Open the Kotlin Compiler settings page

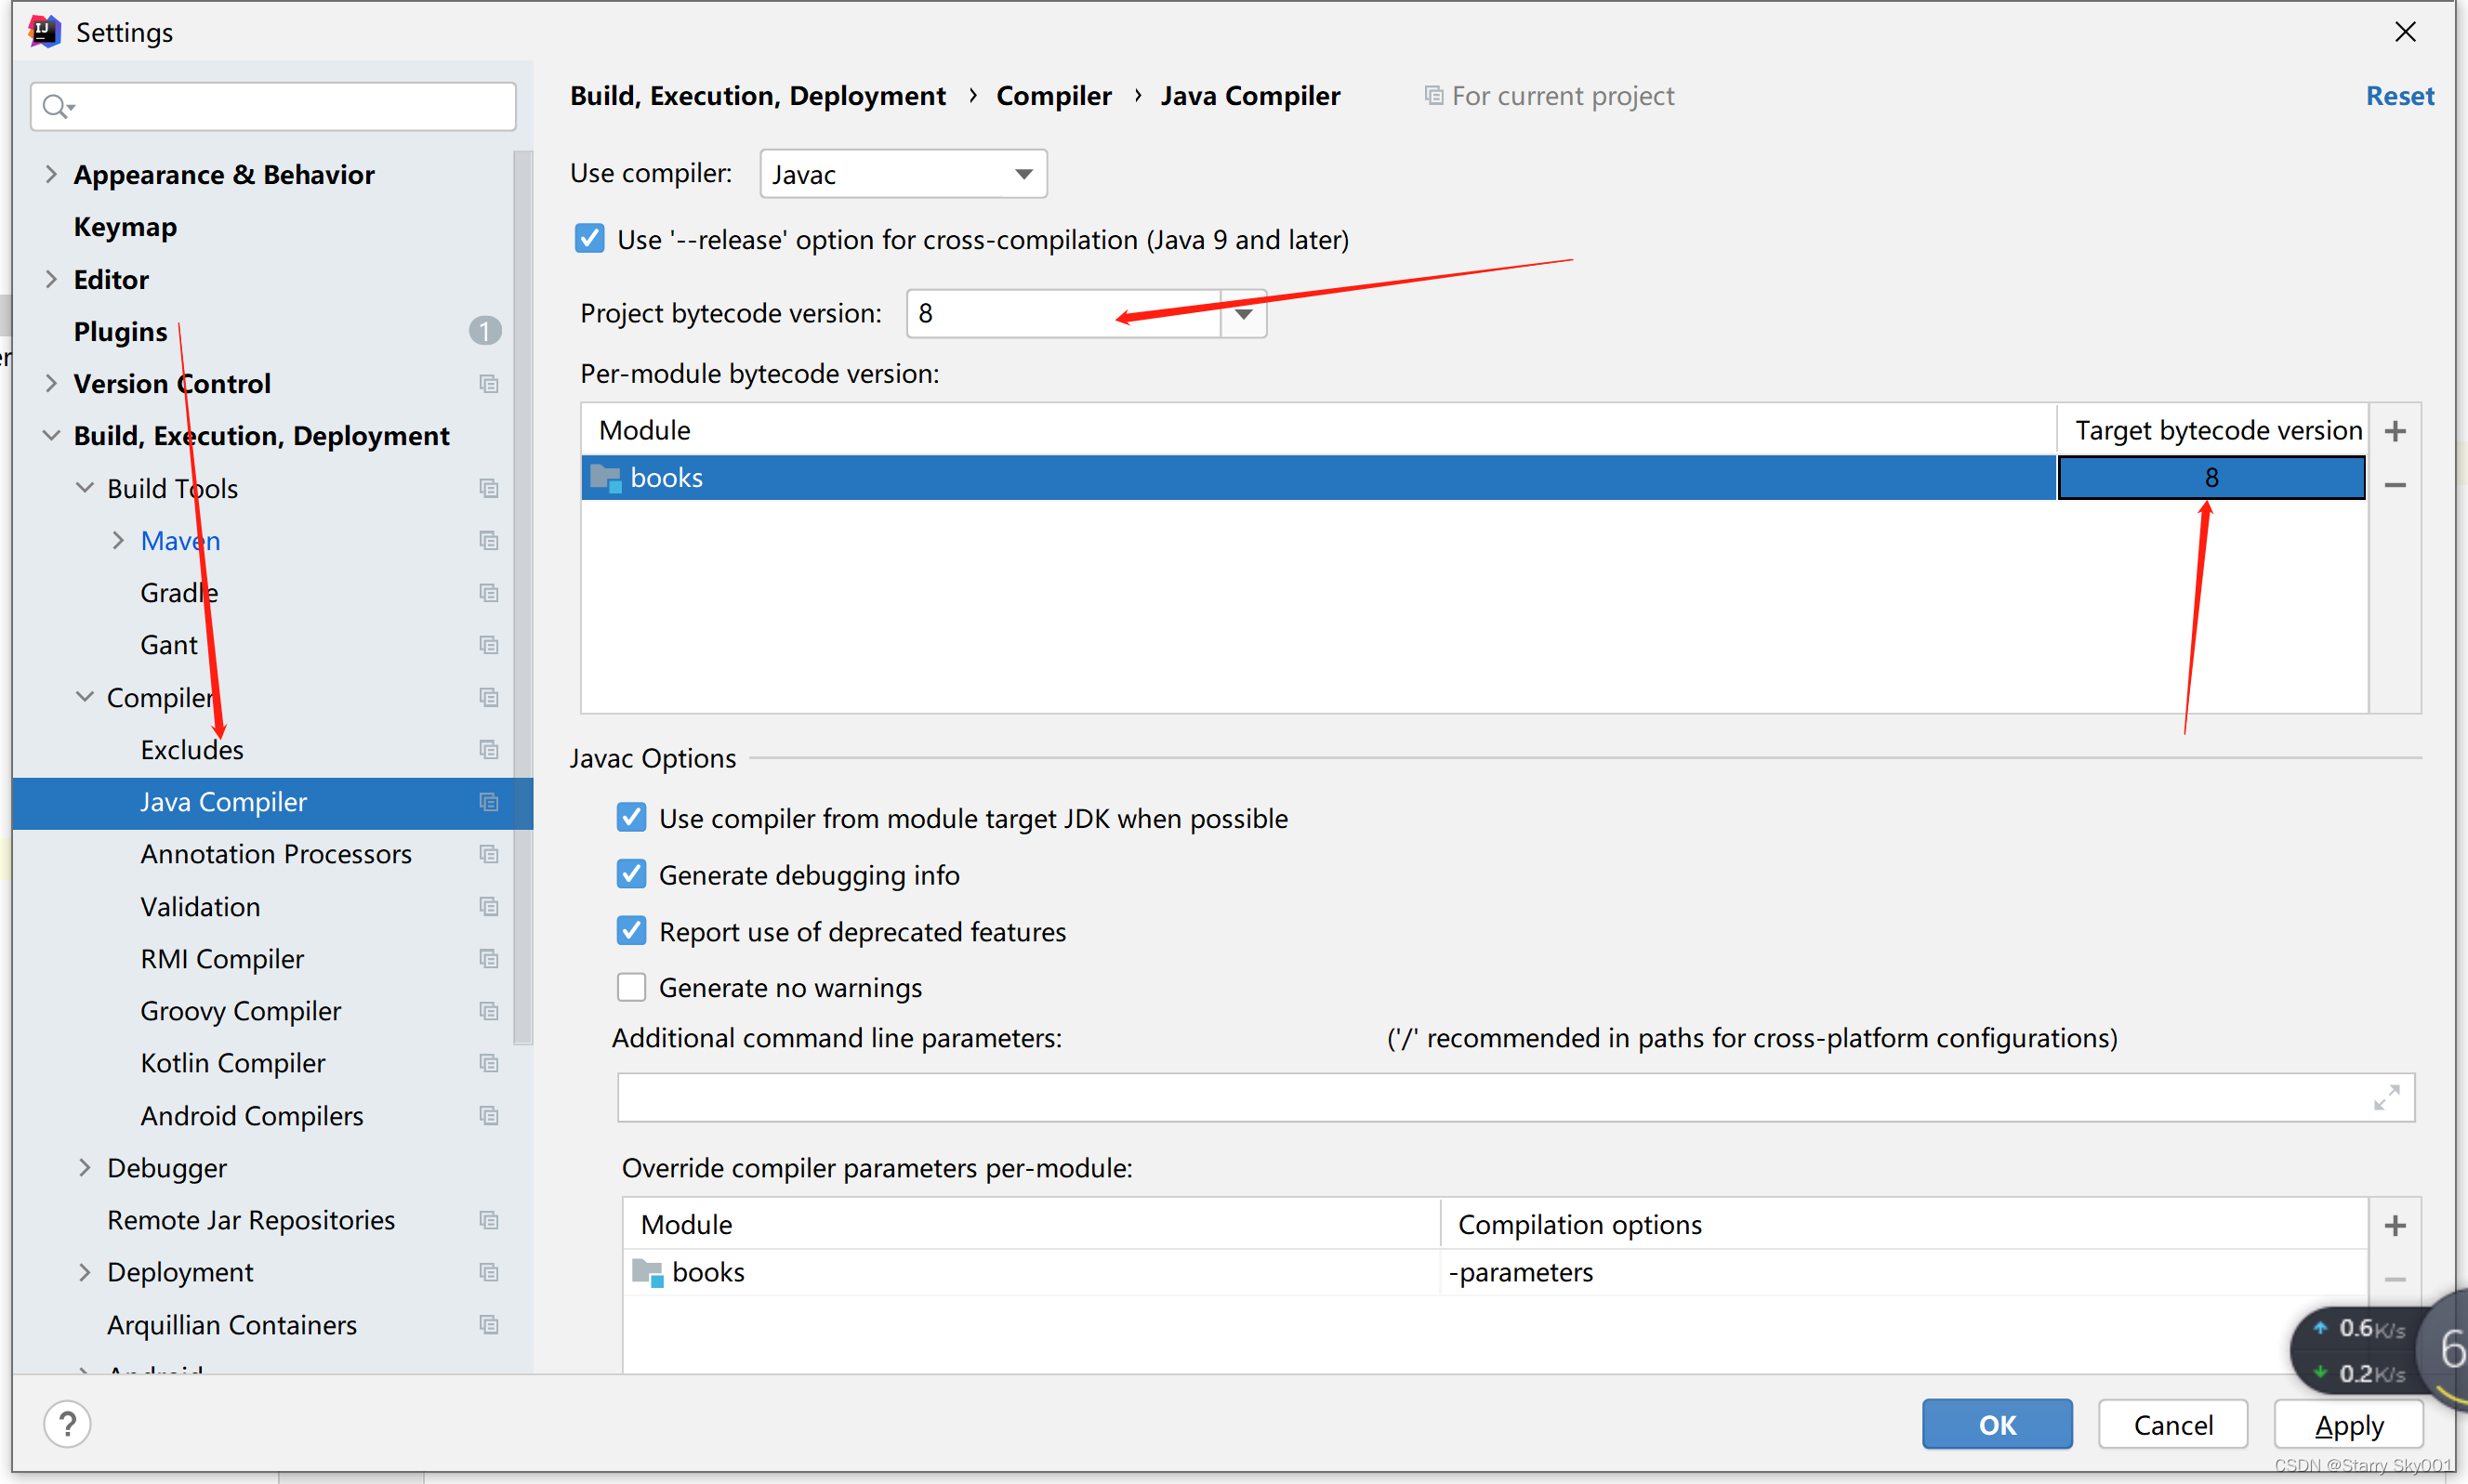[232, 1063]
